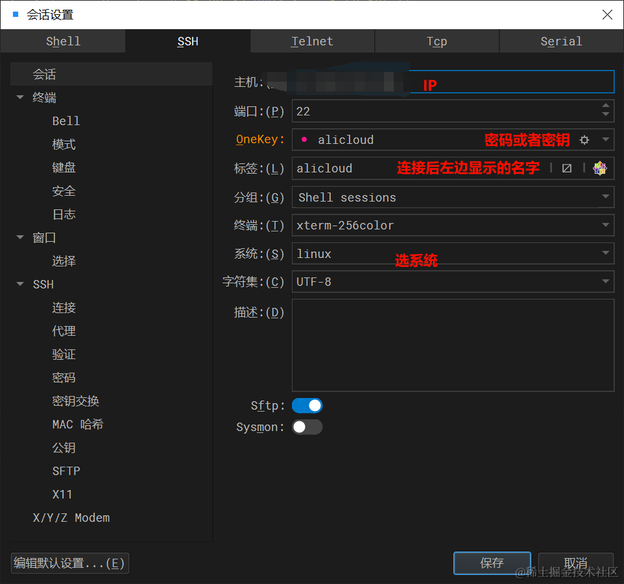Switch to the Telnet tab
This screenshot has width=624, height=584.
(x=312, y=41)
